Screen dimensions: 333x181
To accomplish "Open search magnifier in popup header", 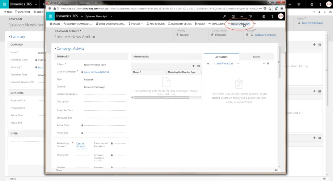I will point(225,16).
